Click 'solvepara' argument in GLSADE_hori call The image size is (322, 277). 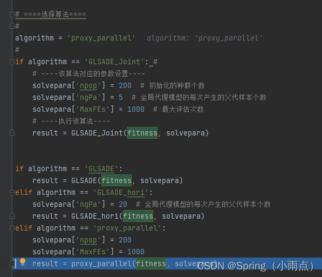(x=181, y=216)
